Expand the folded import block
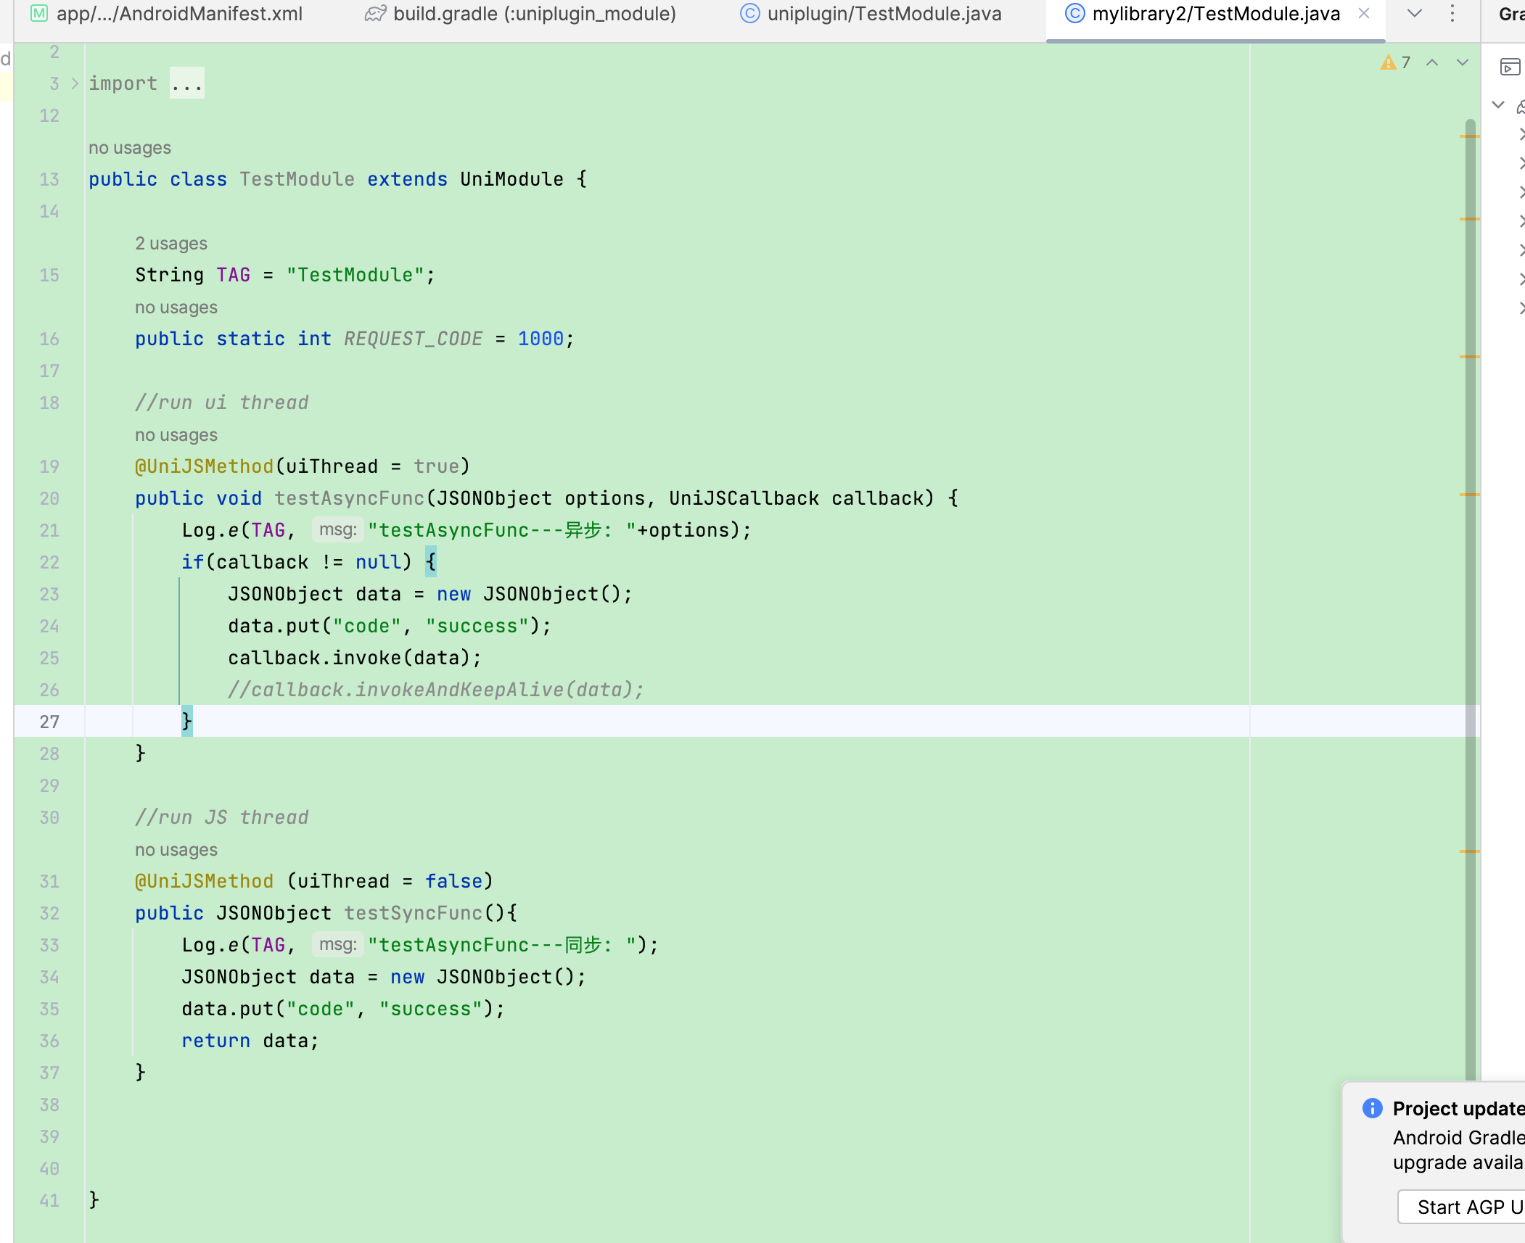This screenshot has width=1525, height=1243. 75,84
